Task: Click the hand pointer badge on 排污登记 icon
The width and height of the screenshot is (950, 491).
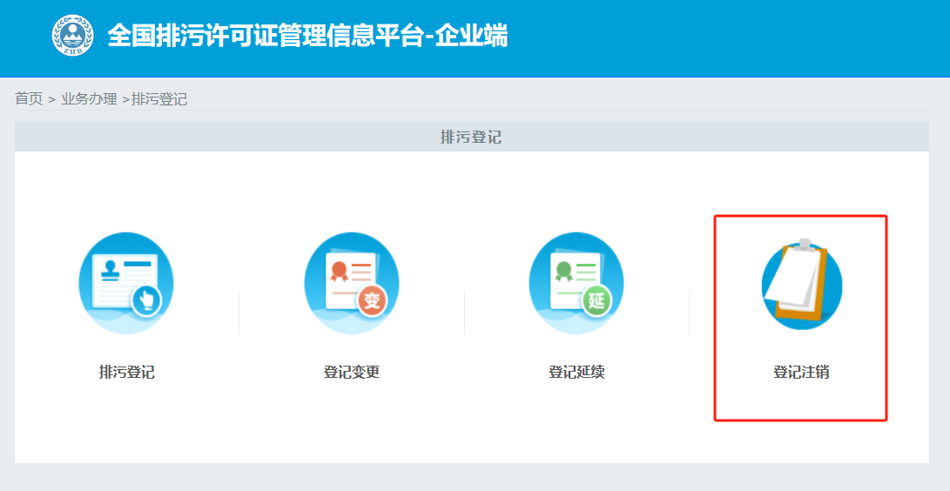Action: point(148,301)
